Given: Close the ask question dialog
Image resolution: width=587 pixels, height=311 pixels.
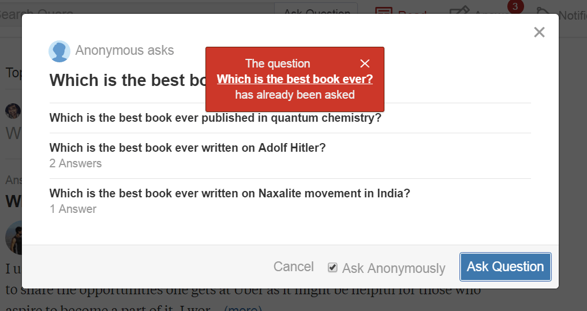Looking at the screenshot, I should click(539, 32).
